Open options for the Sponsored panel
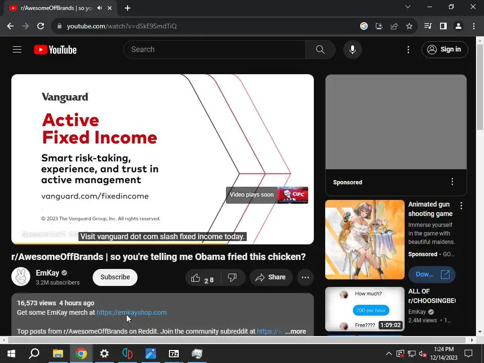 coord(452,182)
